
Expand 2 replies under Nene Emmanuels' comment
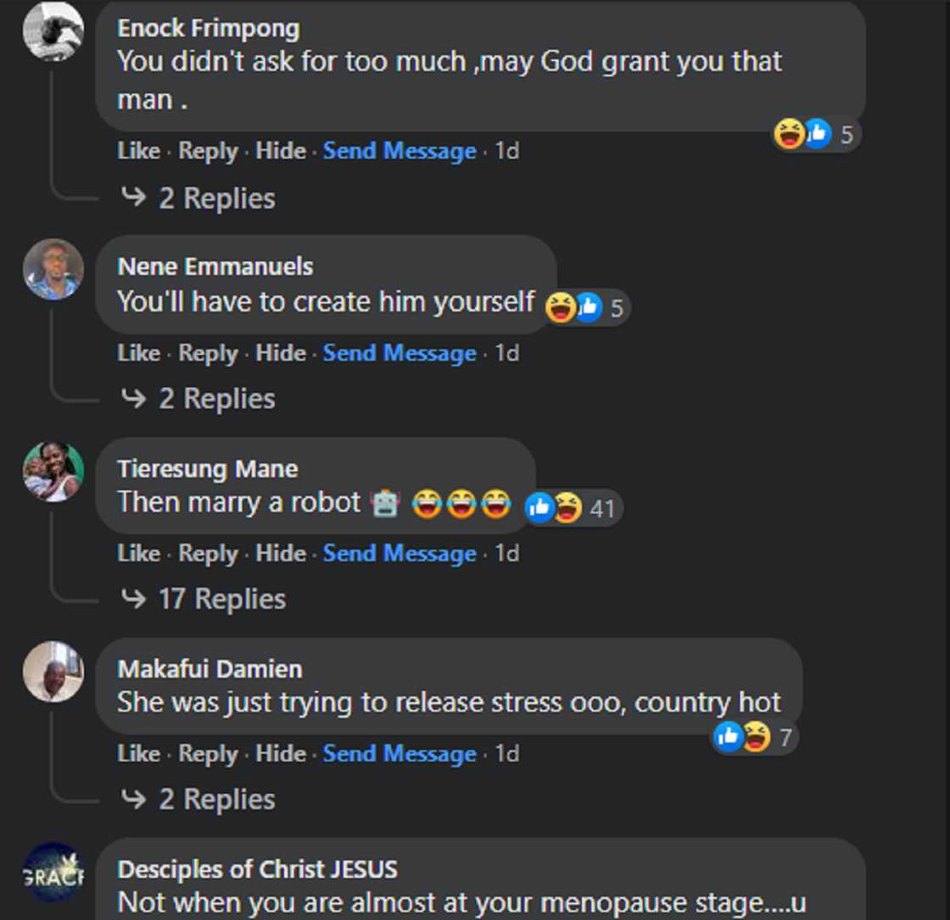(x=216, y=399)
